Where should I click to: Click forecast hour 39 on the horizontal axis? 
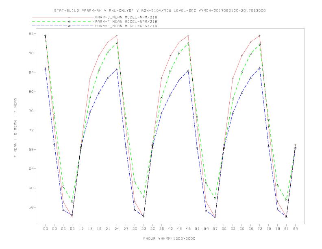point(161,229)
